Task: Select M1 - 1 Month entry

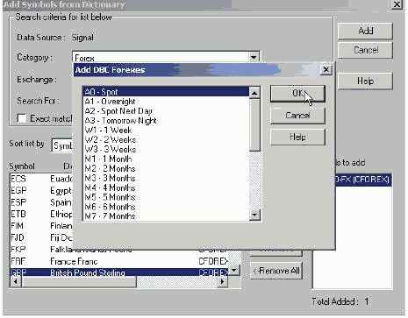Action: (x=166, y=159)
